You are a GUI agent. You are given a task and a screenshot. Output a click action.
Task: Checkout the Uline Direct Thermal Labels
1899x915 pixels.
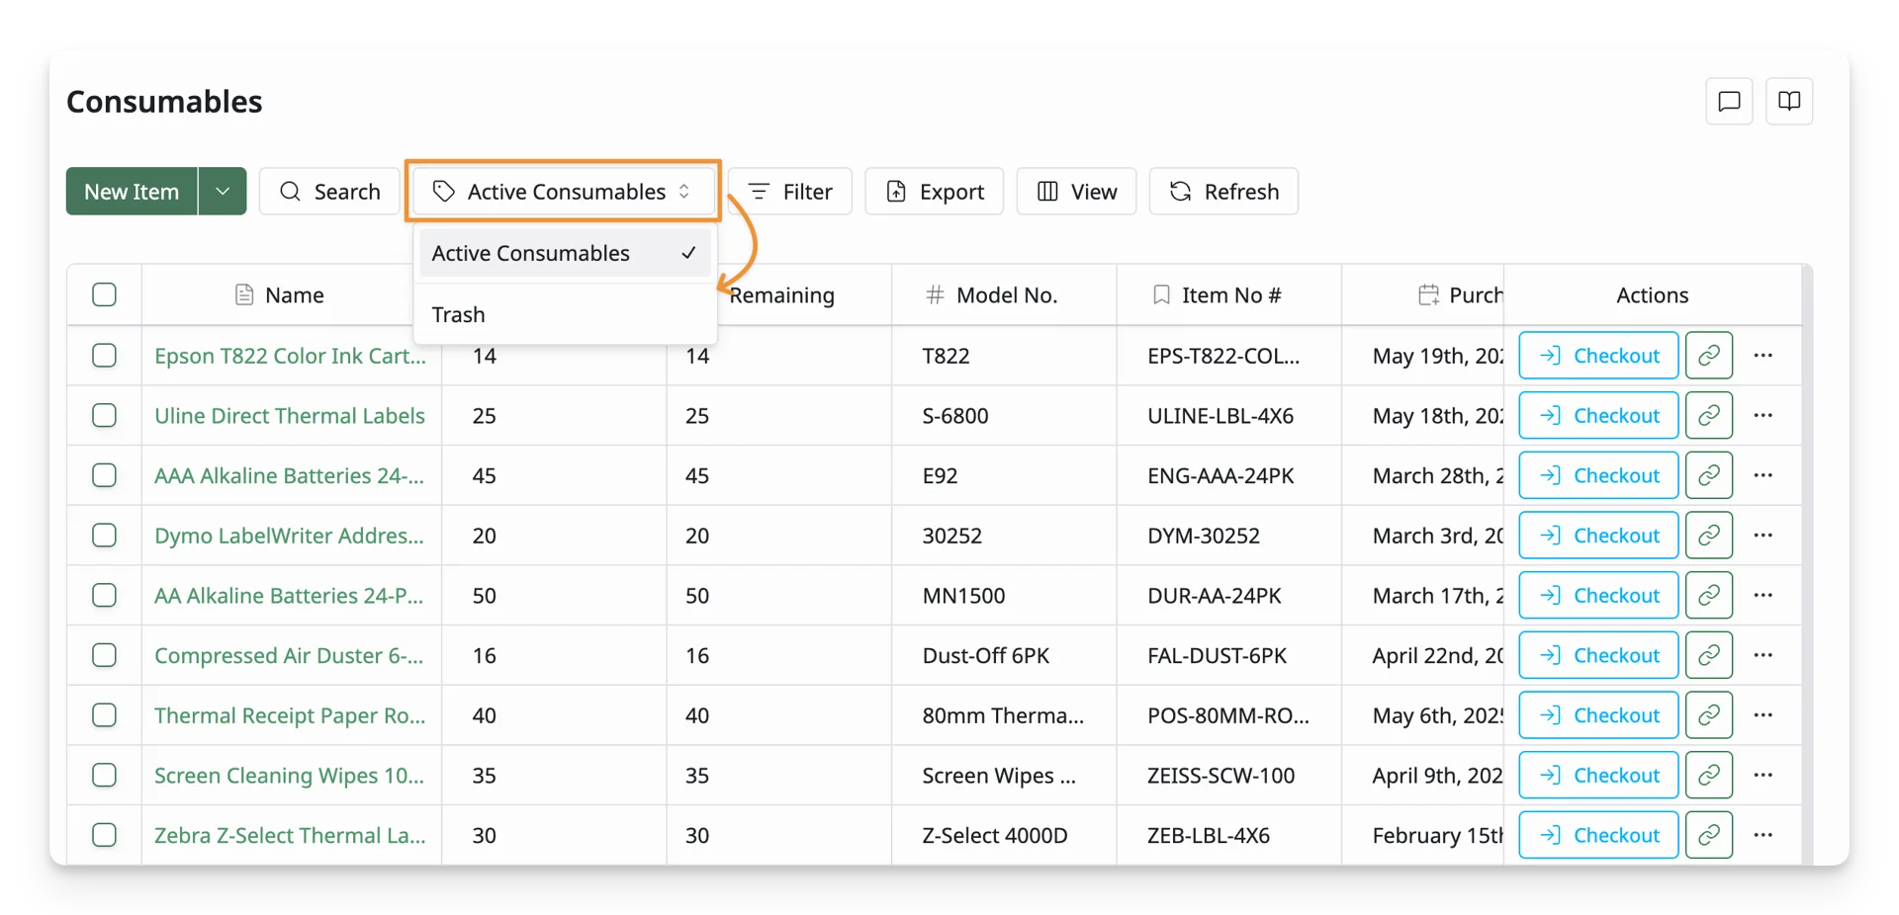tap(1598, 415)
